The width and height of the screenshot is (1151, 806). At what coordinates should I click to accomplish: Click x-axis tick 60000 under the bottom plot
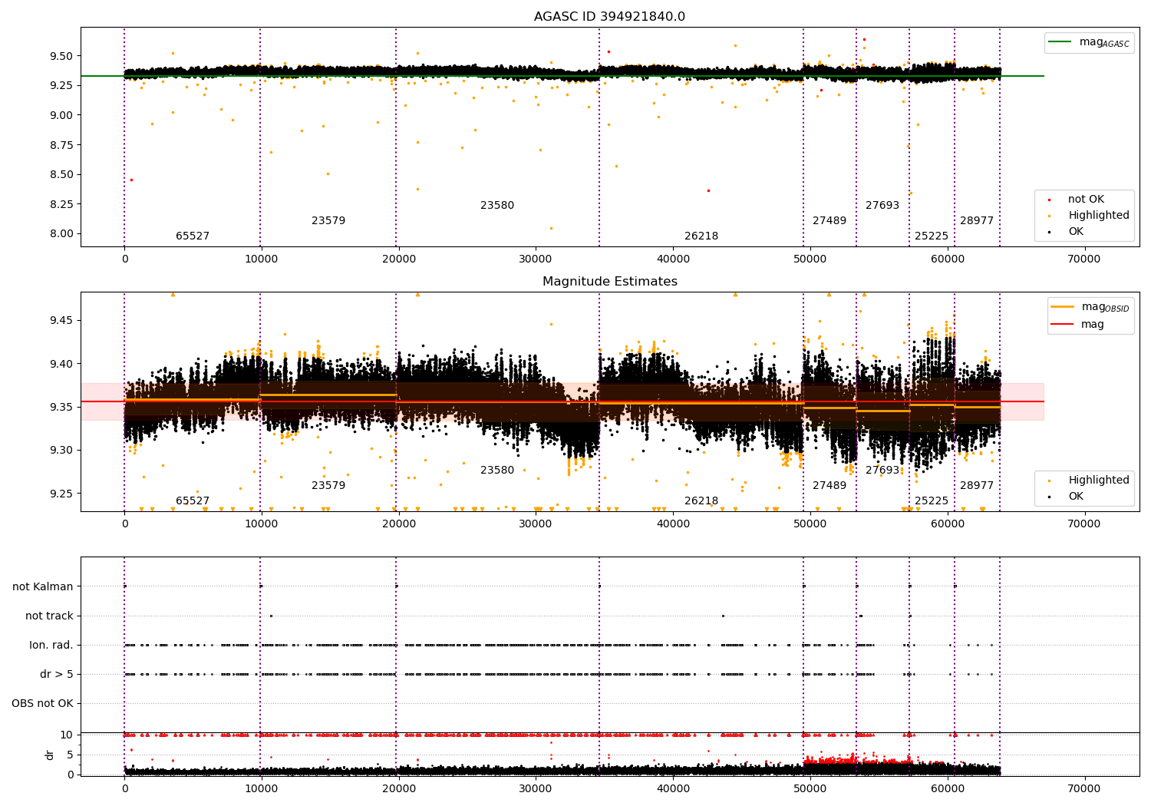pyautogui.click(x=947, y=789)
